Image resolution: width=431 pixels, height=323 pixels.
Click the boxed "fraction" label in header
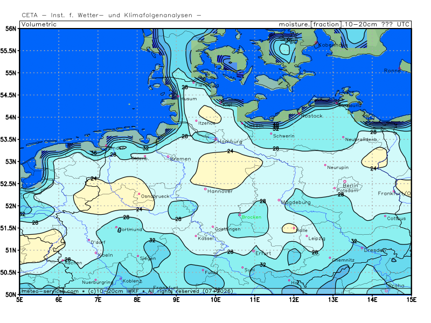pos(326,24)
